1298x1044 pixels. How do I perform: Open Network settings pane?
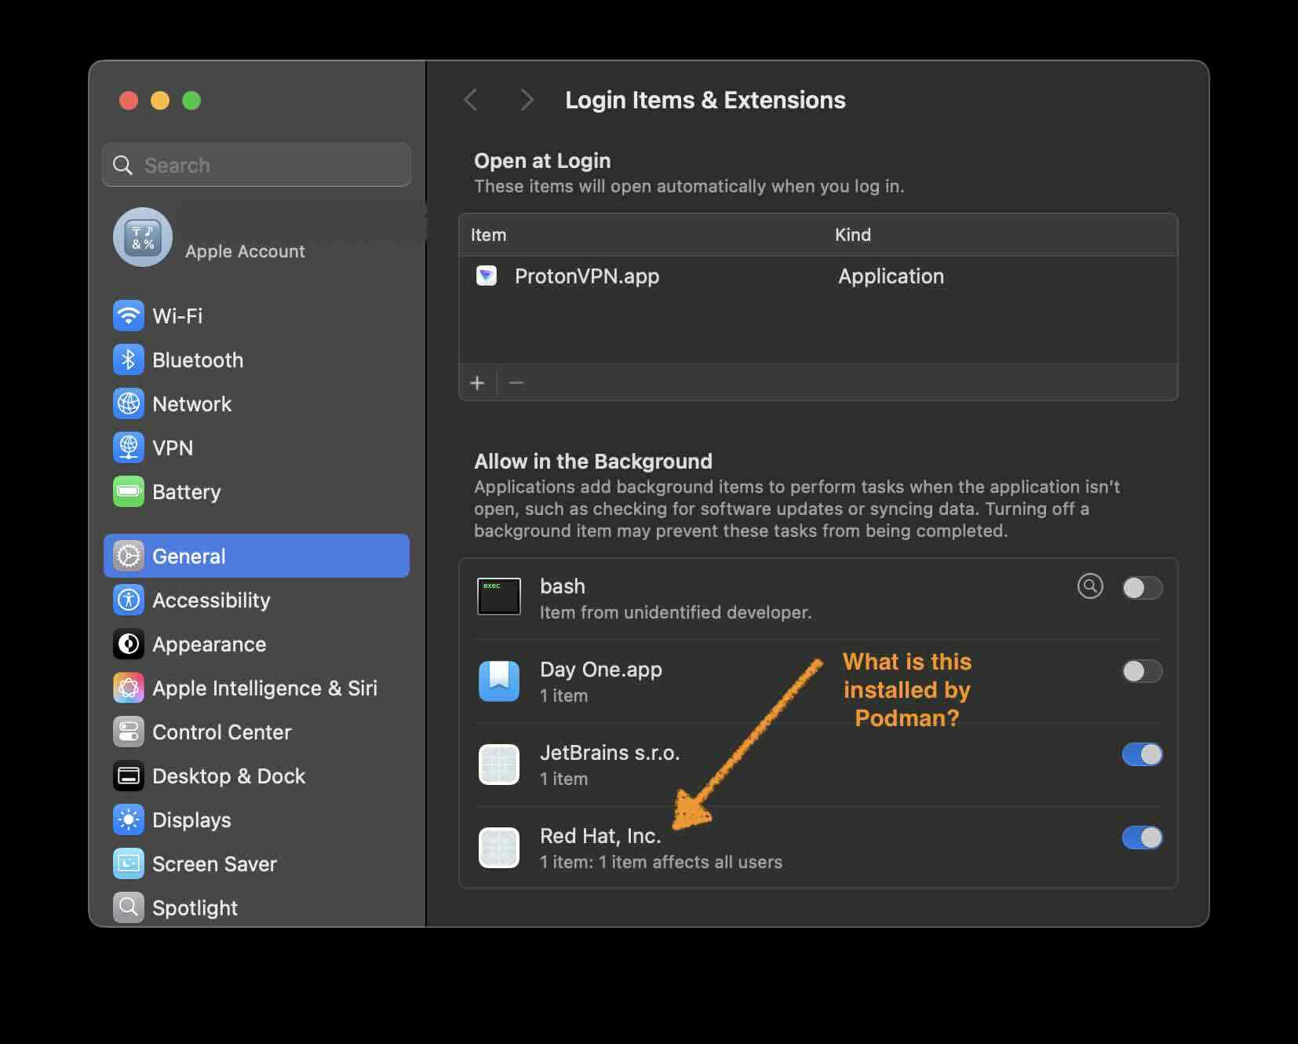pos(257,403)
